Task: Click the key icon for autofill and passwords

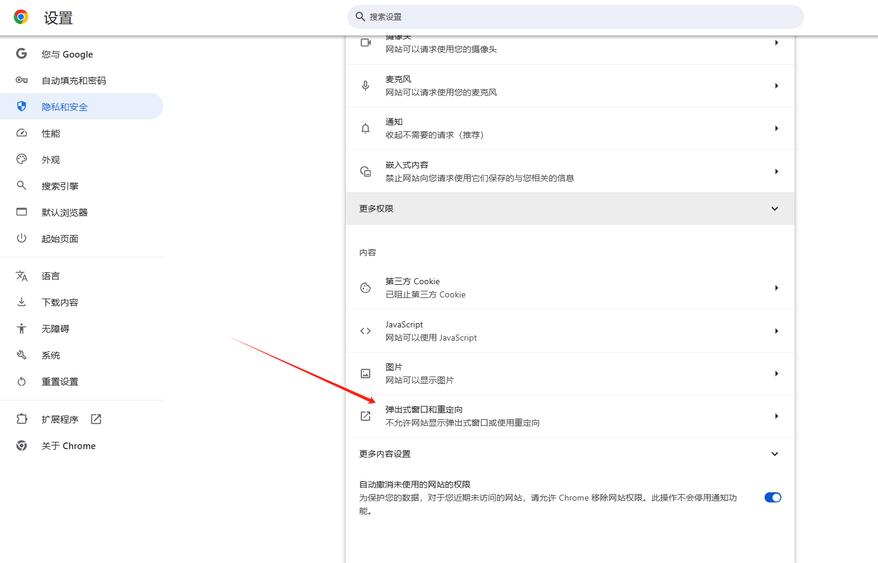Action: click(22, 80)
